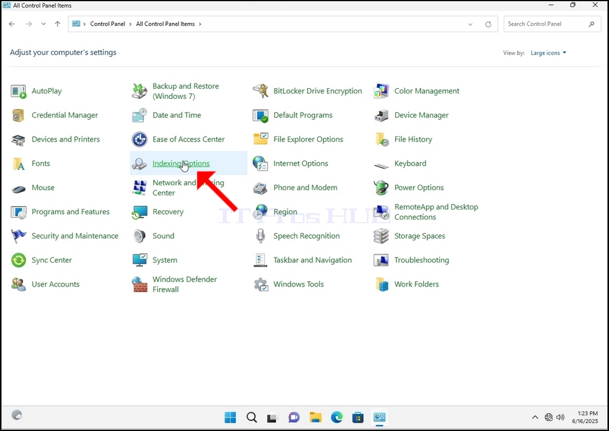
Task: Refresh the Control Panel view
Action: pos(488,24)
